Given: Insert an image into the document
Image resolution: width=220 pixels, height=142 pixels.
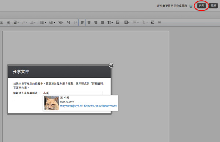Looking at the screenshot, I should (x=118, y=22).
